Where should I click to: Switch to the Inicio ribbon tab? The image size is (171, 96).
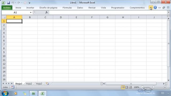tap(18, 8)
